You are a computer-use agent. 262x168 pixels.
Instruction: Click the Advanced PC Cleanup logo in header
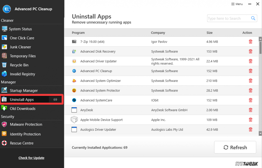(x=7, y=9)
